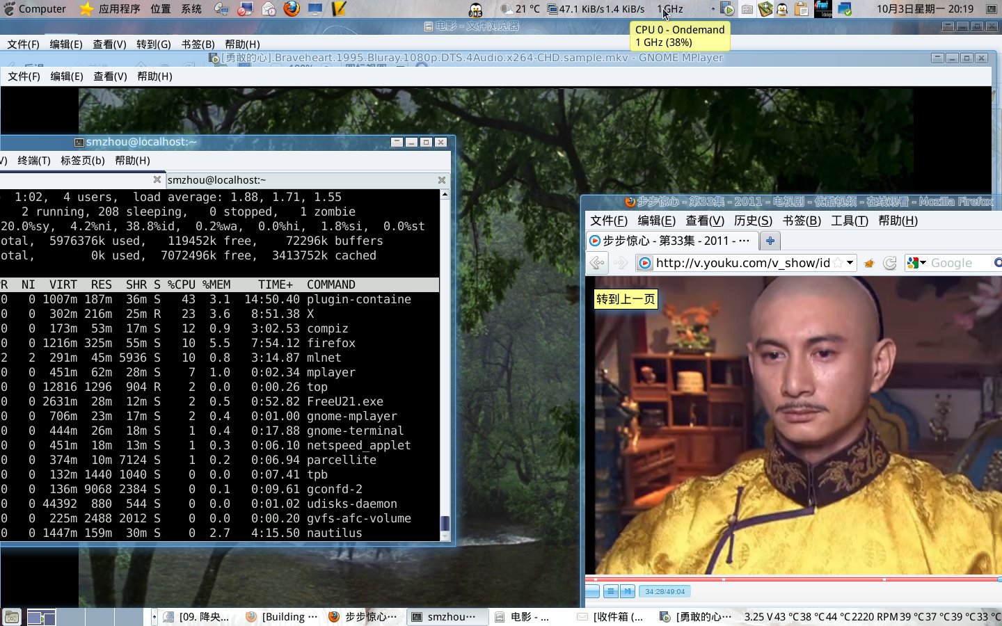Image resolution: width=1002 pixels, height=626 pixels.
Task: Select the 步步惊心 - 第33集 Firefox tab
Action: pos(671,241)
